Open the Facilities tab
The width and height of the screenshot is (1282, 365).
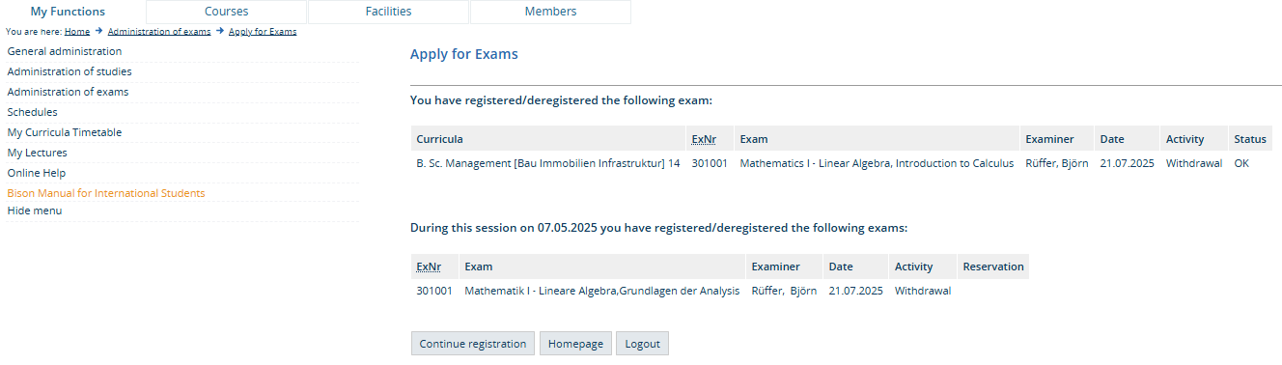[x=388, y=12]
